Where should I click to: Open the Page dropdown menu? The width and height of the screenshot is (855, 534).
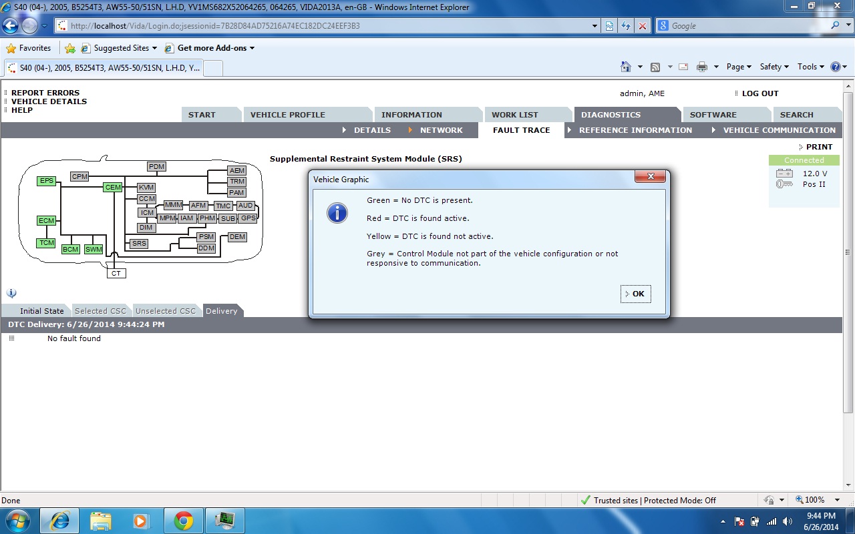pyautogui.click(x=739, y=67)
